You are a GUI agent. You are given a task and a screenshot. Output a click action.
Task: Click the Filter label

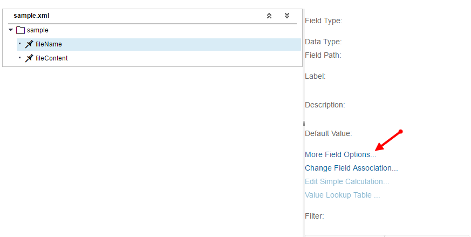click(x=314, y=216)
